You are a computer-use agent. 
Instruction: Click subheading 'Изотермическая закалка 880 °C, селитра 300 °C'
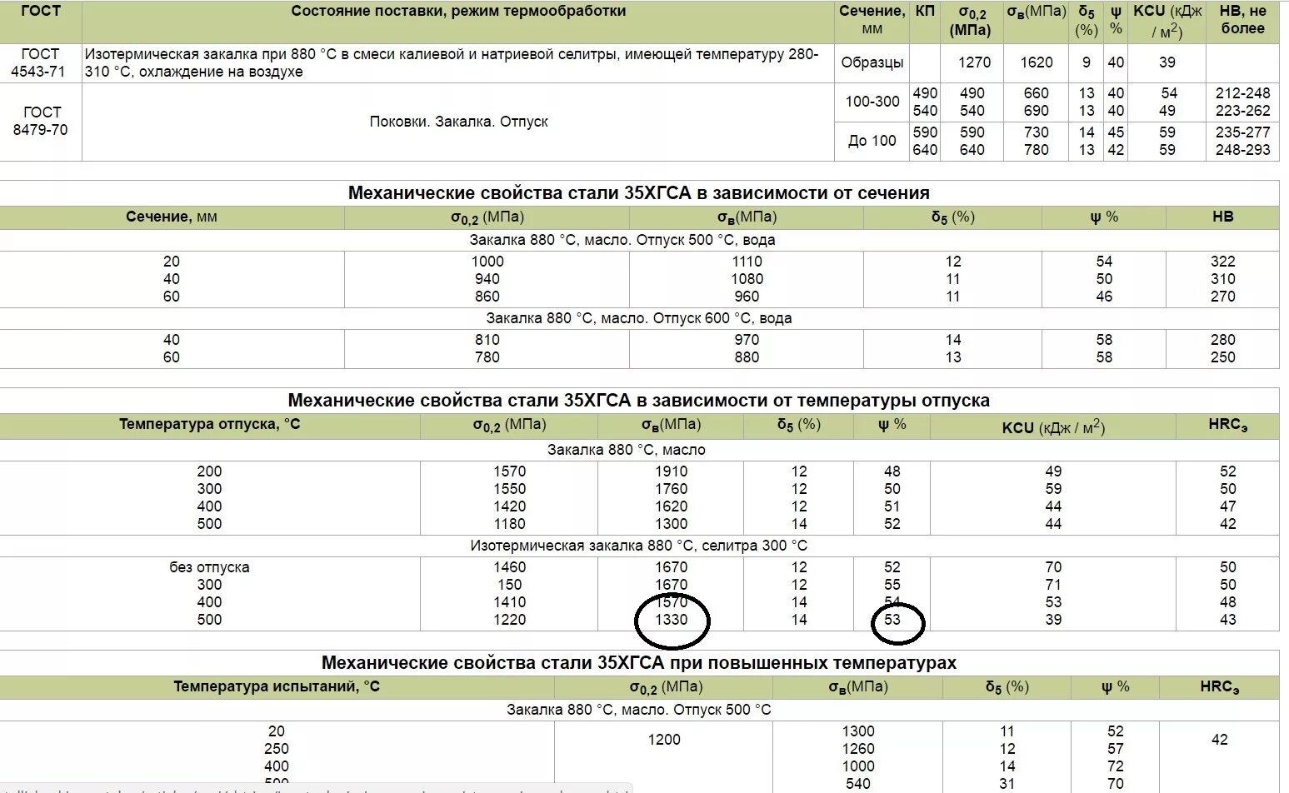638,546
